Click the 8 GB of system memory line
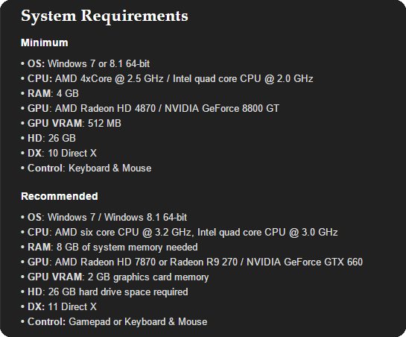Viewport: 406px width, 337px height. coord(110,248)
